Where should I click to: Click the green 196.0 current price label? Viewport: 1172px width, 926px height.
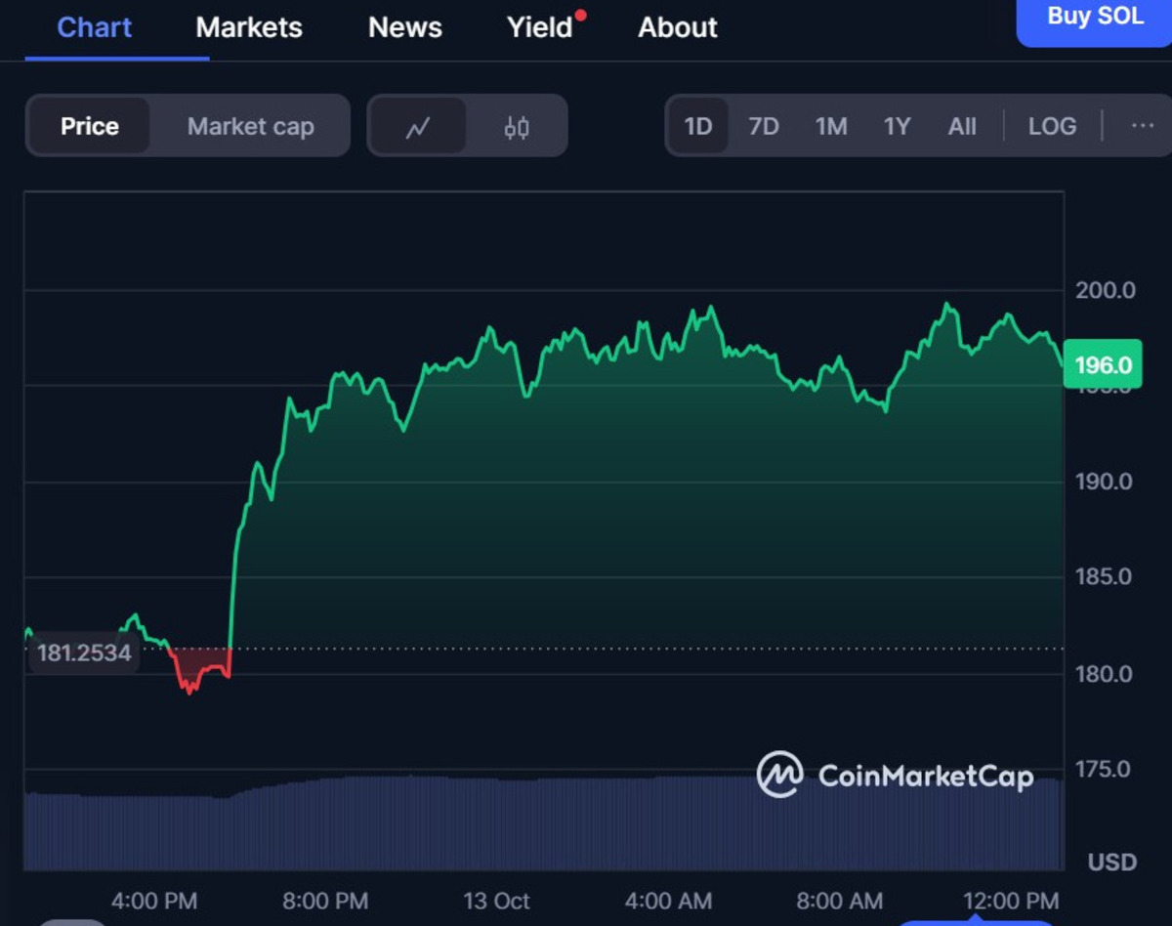pyautogui.click(x=1102, y=365)
